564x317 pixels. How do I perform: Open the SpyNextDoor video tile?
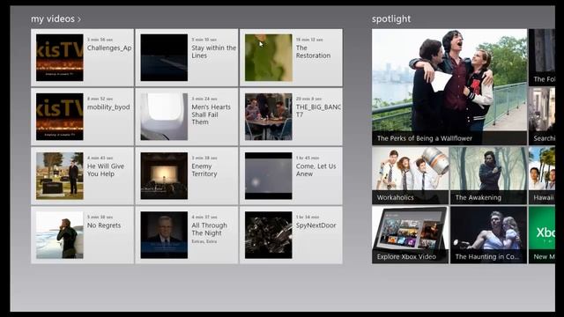tap(291, 235)
